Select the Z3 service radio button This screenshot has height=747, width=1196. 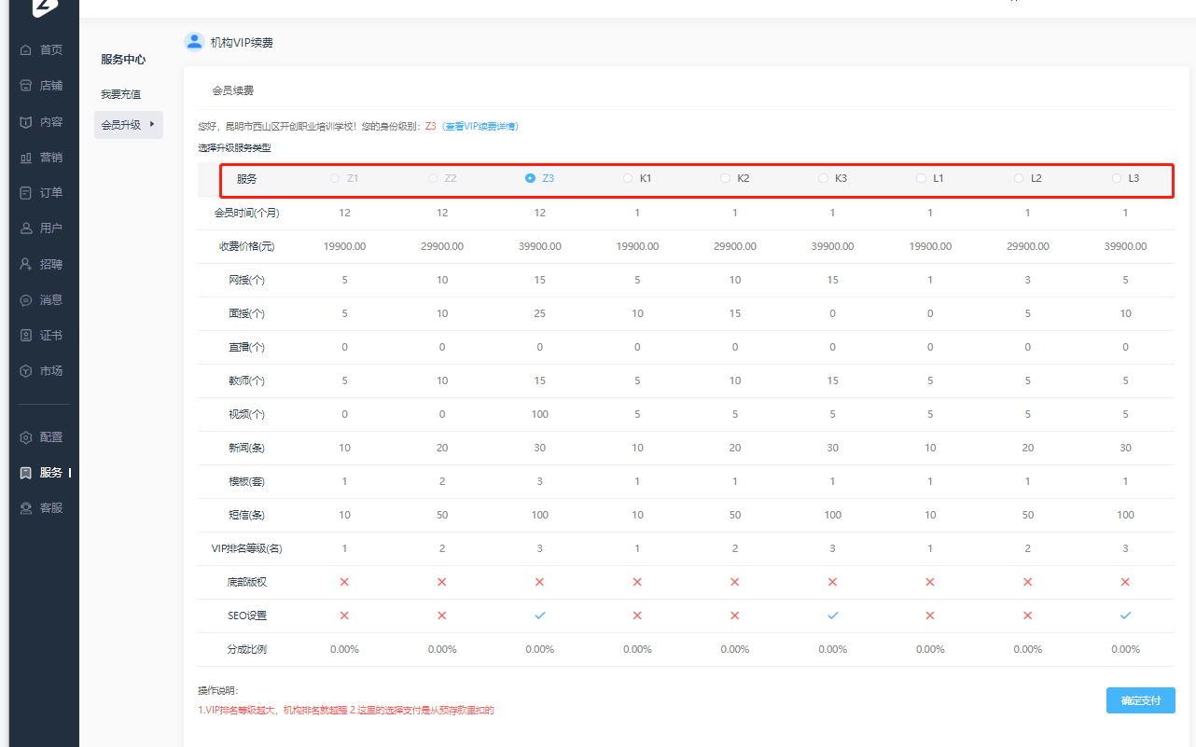530,178
